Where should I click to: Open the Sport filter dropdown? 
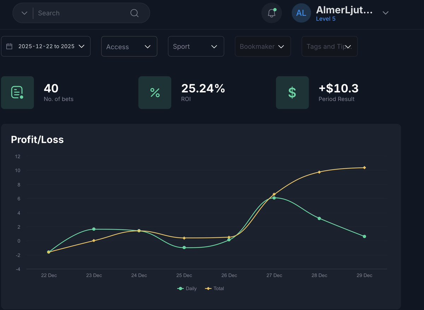click(196, 46)
